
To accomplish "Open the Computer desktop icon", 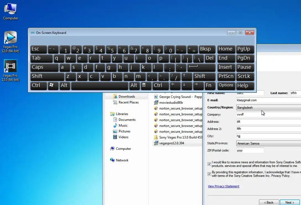I will click(10, 12).
